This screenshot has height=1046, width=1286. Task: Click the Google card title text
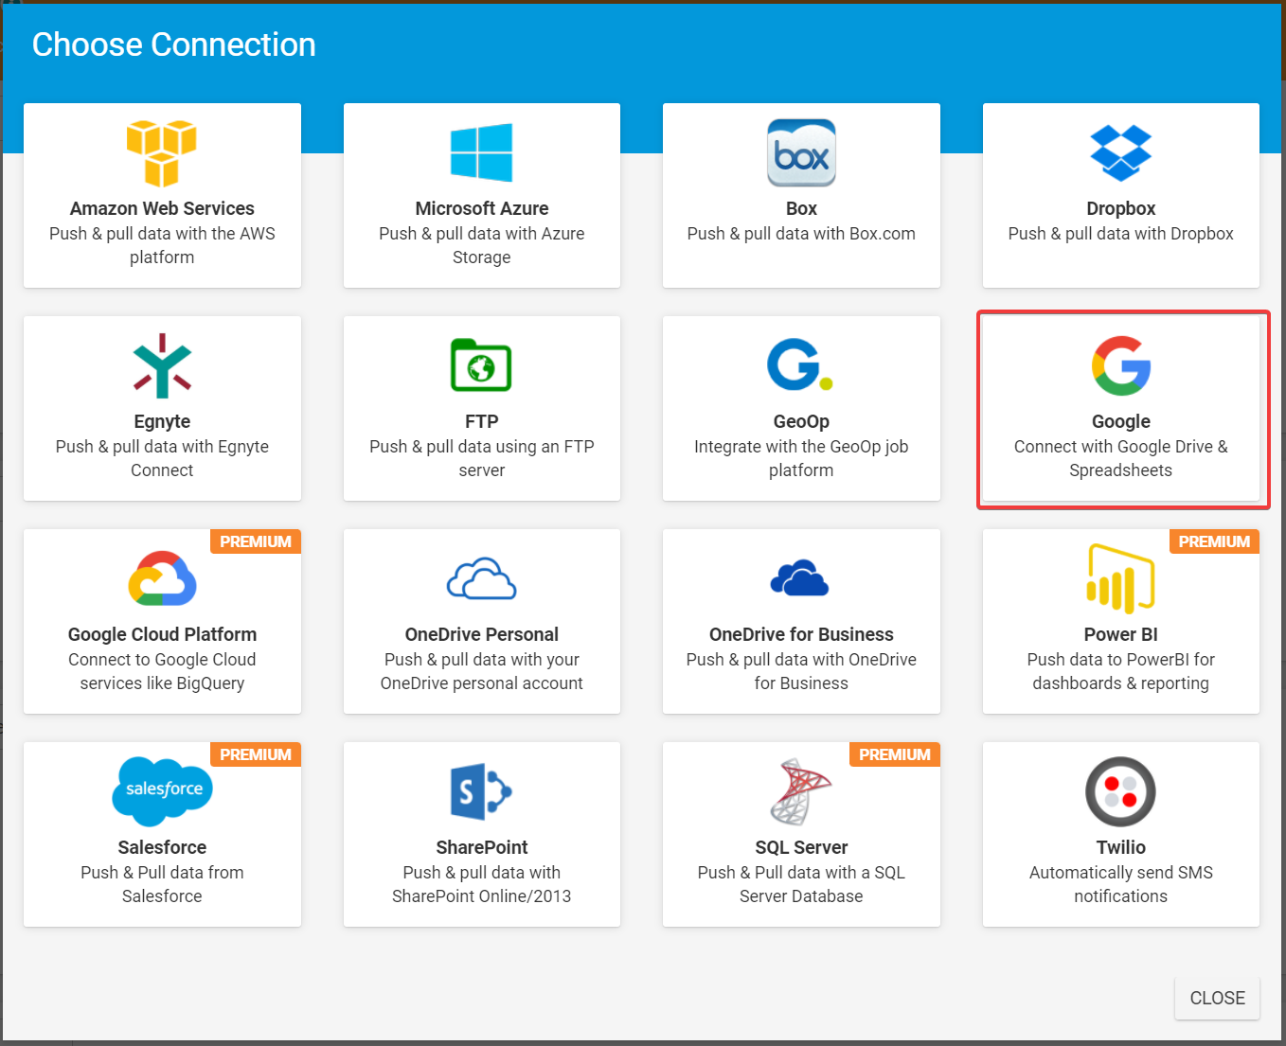tap(1120, 421)
